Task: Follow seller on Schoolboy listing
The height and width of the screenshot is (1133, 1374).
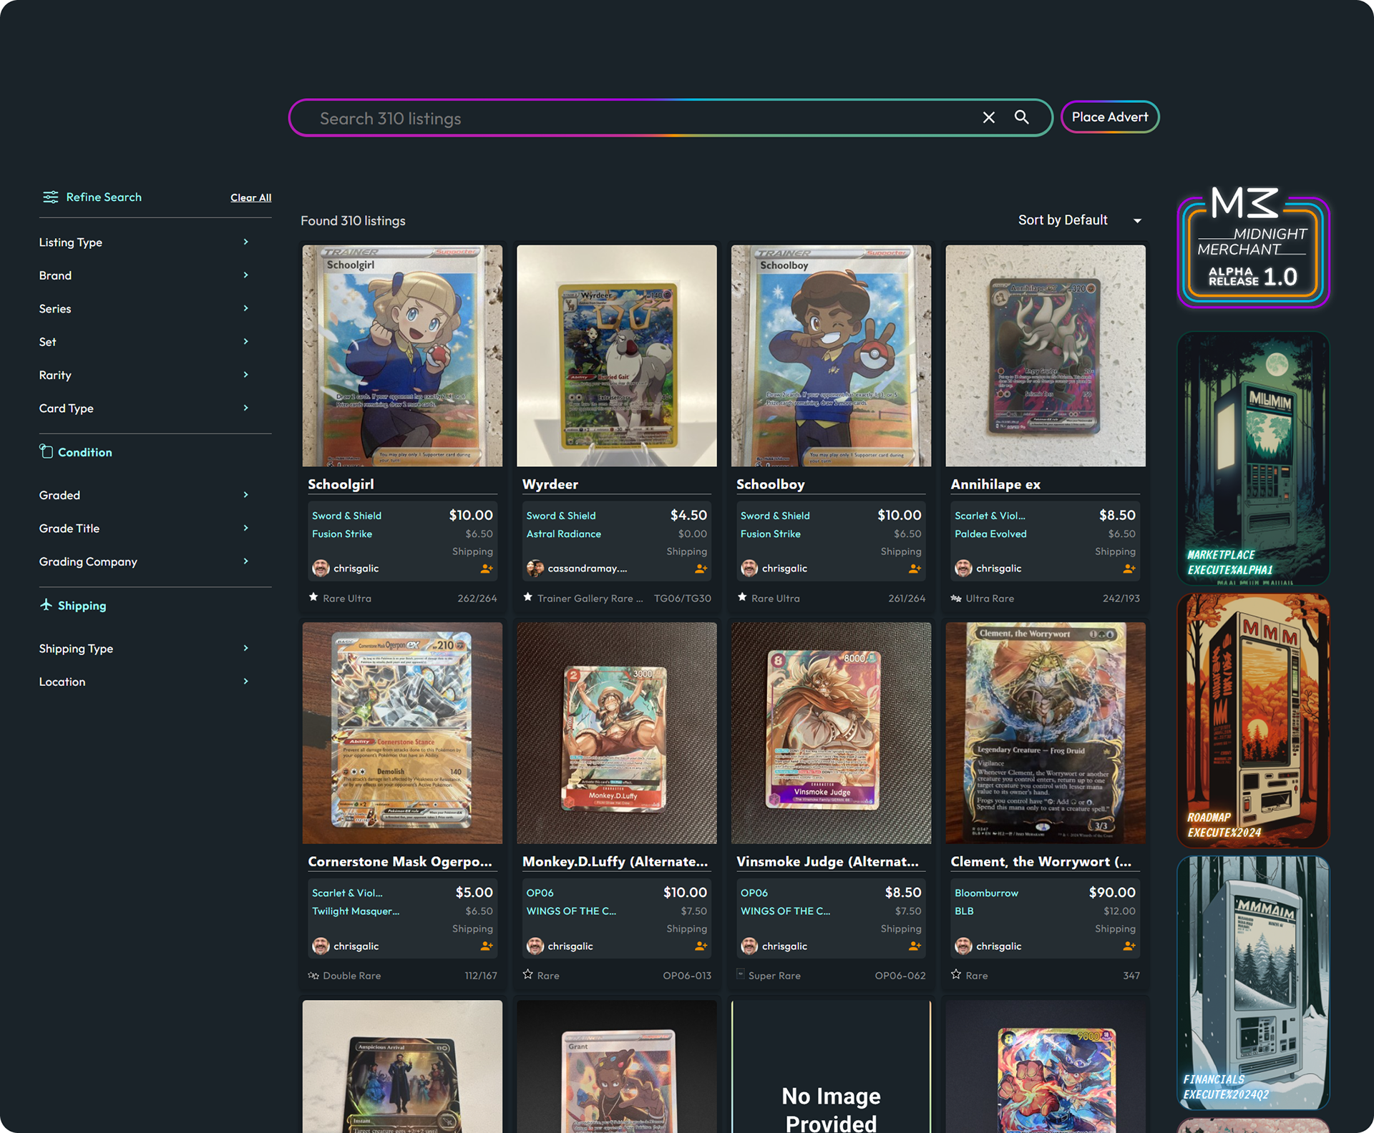Action: click(915, 569)
